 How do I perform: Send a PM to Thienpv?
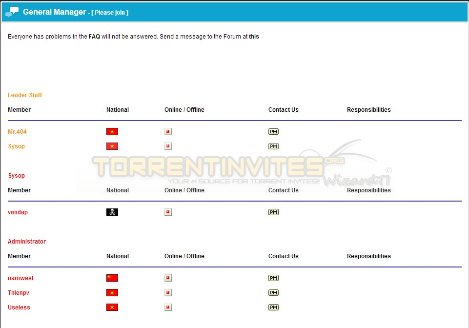click(x=273, y=293)
